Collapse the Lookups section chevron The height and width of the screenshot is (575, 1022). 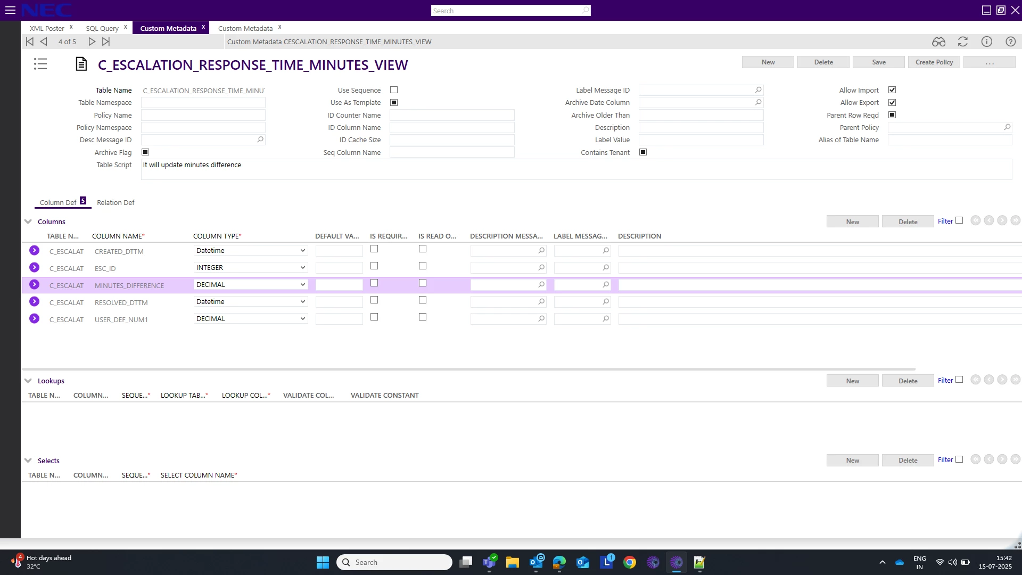coord(28,381)
